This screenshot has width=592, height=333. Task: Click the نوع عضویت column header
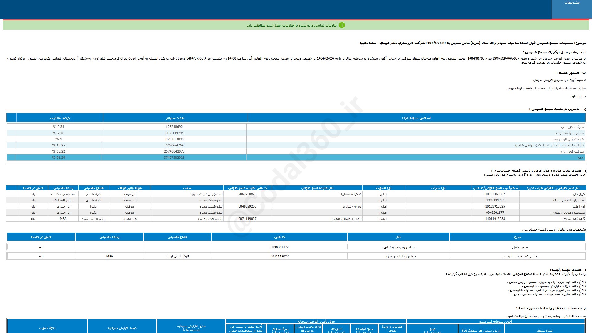click(383, 188)
